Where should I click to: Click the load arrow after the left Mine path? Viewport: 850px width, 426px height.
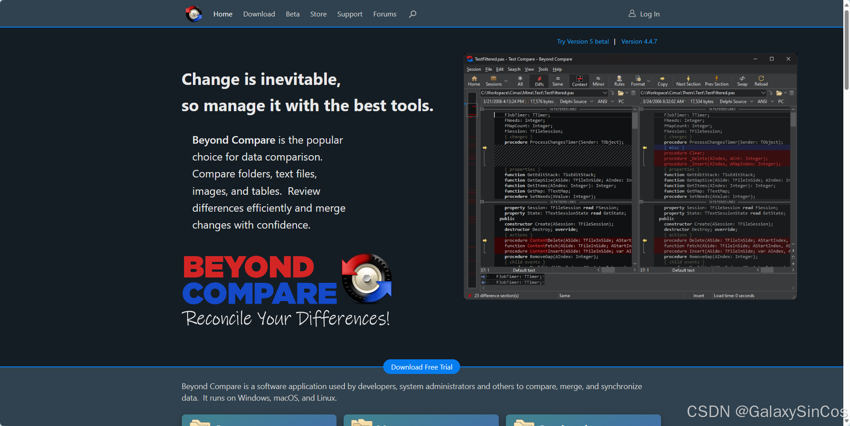pyautogui.click(x=612, y=93)
